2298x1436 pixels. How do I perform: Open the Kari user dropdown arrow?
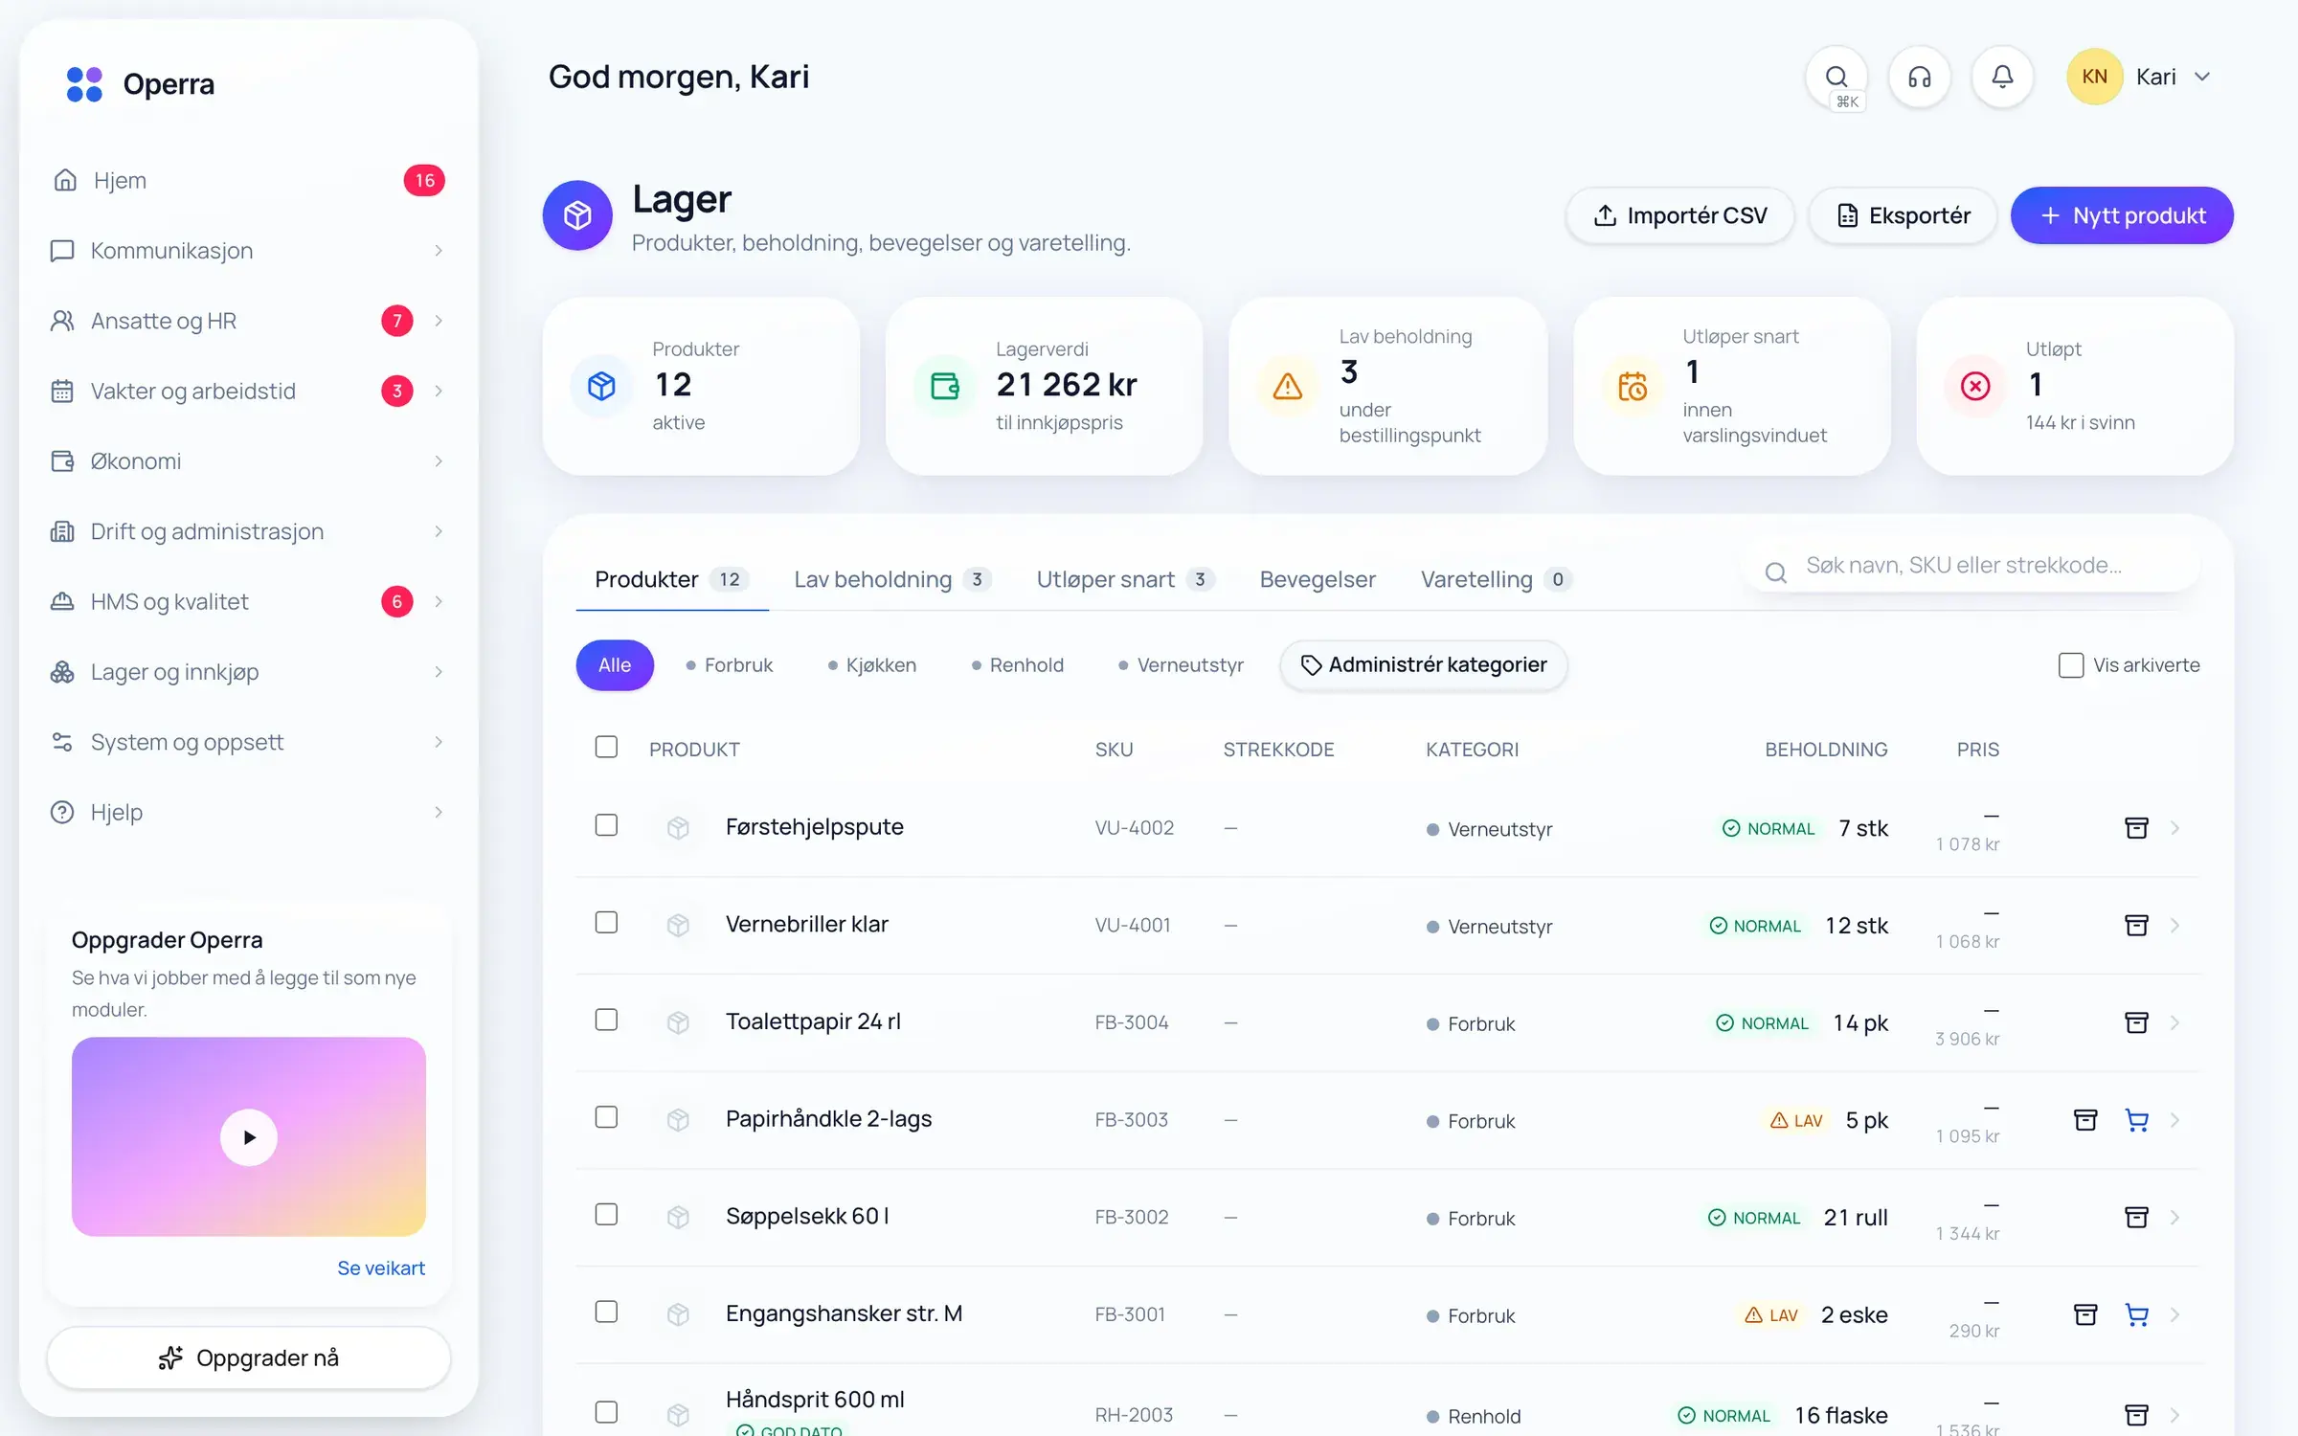pyautogui.click(x=2202, y=77)
